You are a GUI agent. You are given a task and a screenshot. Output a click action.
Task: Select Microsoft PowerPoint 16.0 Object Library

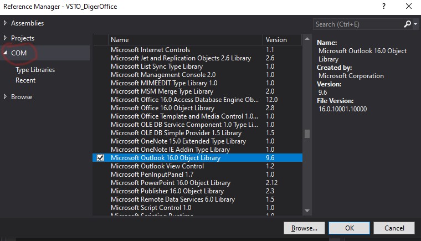(x=197, y=183)
